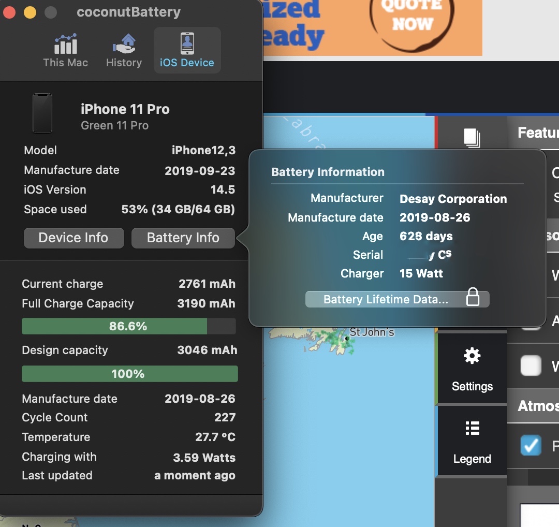This screenshot has width=559, height=527.
Task: Click the Green 11 Pro device name
Action: 114,125
